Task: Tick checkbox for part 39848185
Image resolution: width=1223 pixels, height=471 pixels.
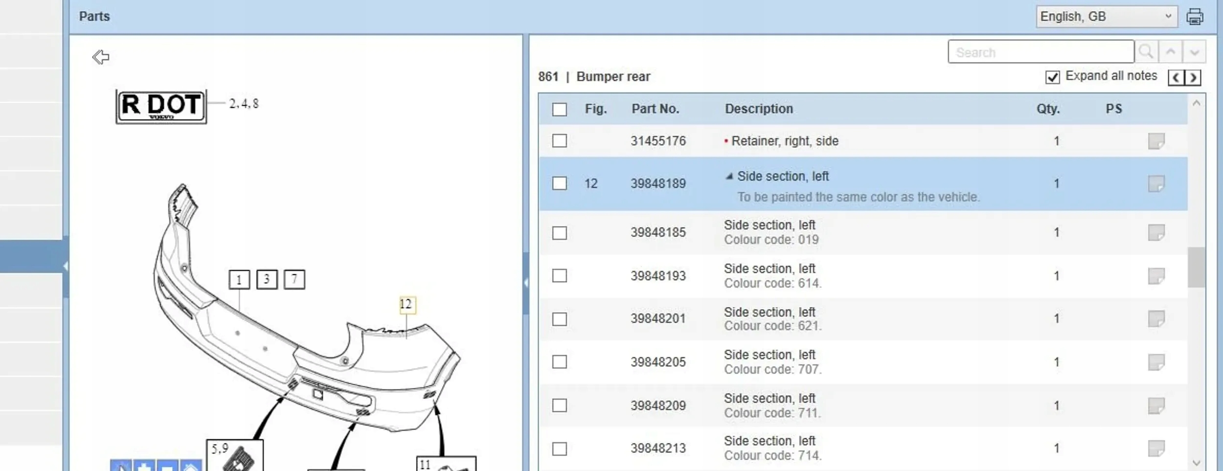Action: click(559, 233)
